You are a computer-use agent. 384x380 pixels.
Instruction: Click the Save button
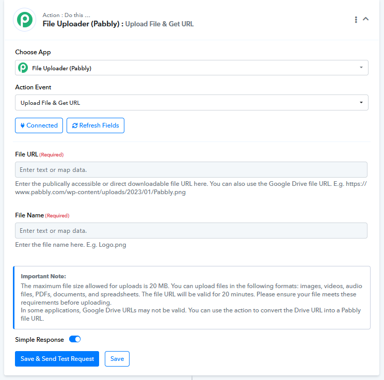coord(117,359)
